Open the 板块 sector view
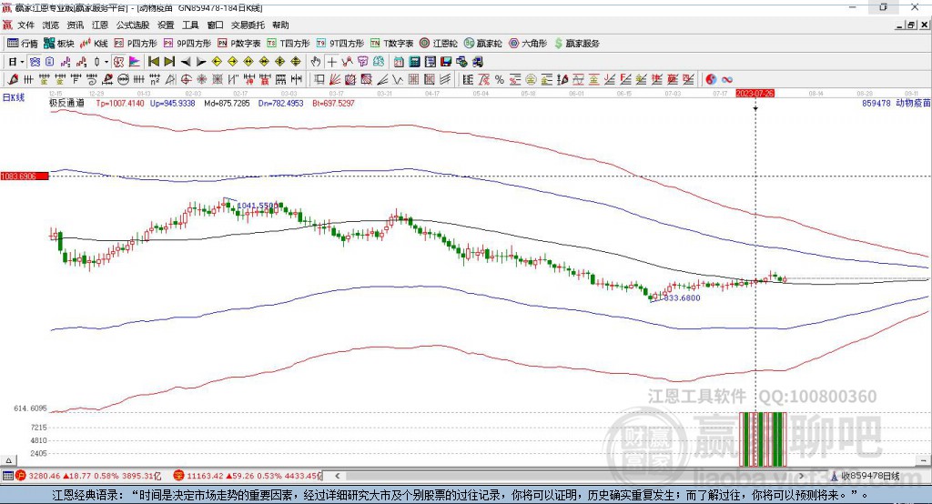 pyautogui.click(x=59, y=44)
